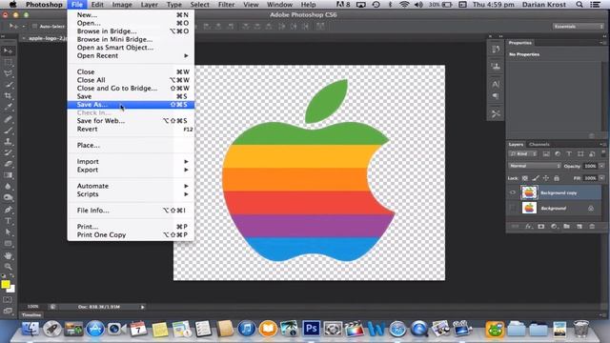Choose Save for Web... menu entry
This screenshot has height=343, width=610.
tap(131, 121)
